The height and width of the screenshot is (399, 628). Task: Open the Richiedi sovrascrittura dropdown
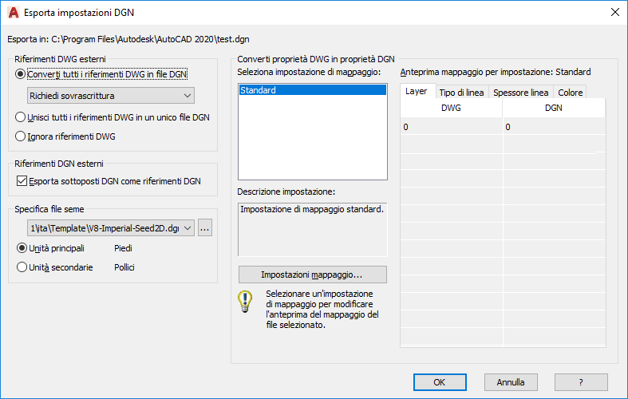pyautogui.click(x=111, y=96)
